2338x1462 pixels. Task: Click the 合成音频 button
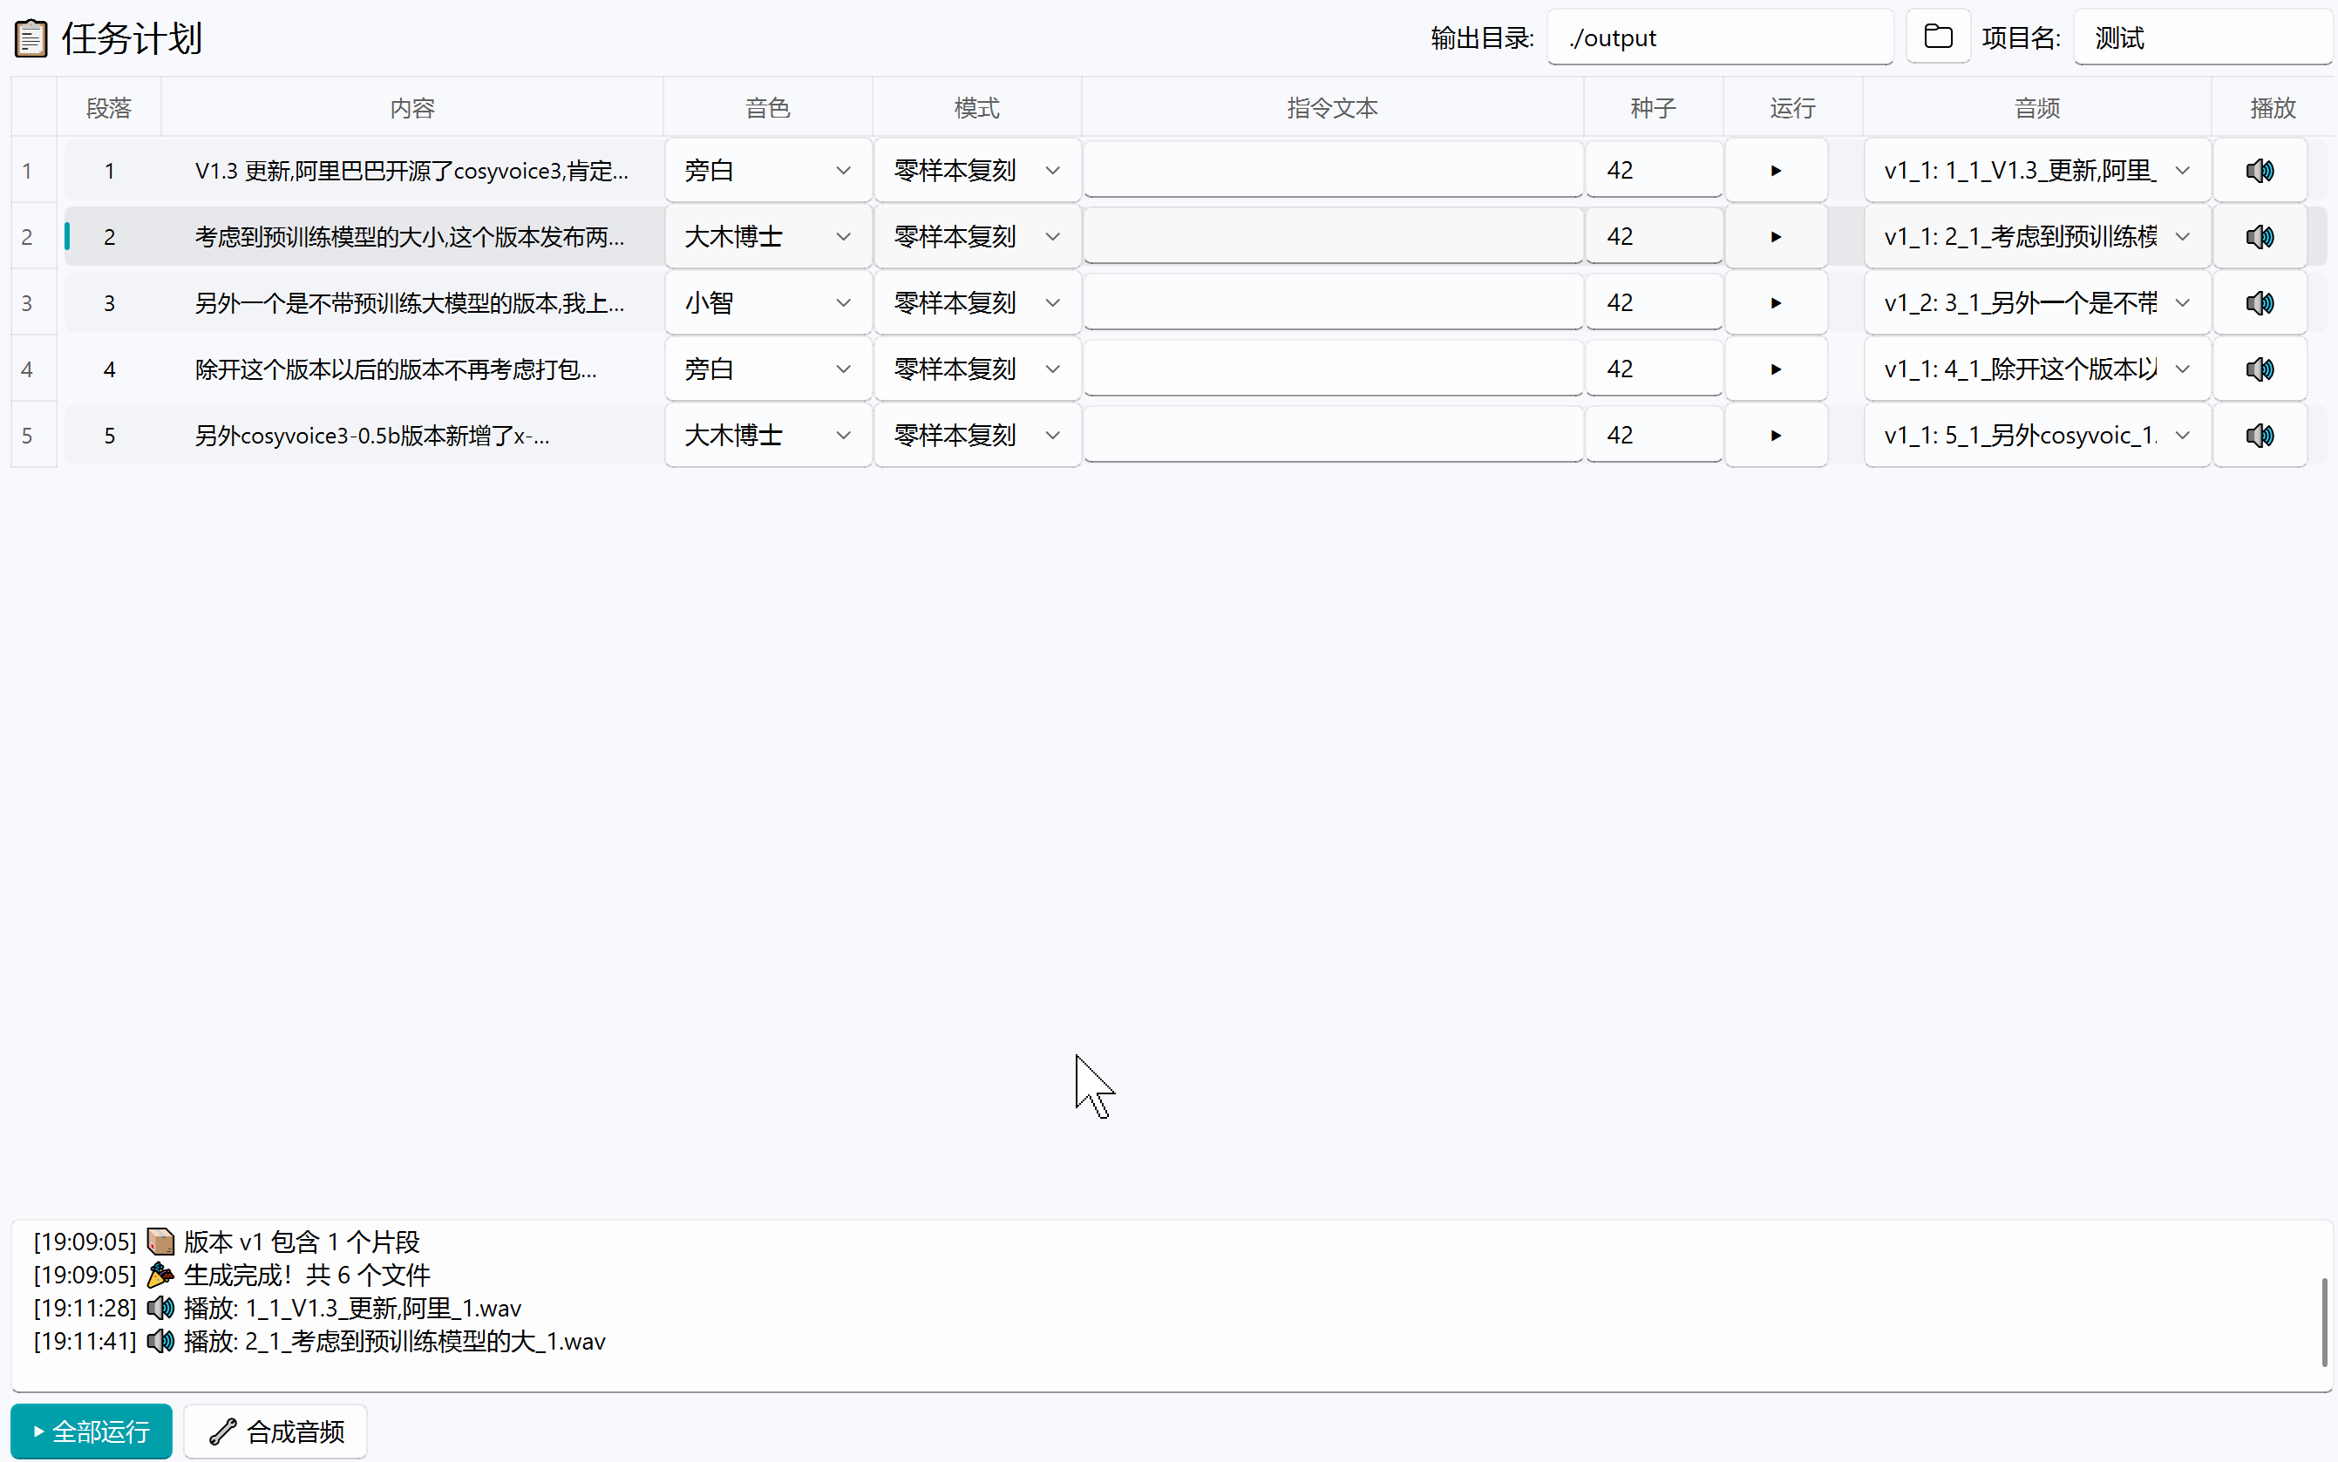pos(276,1431)
